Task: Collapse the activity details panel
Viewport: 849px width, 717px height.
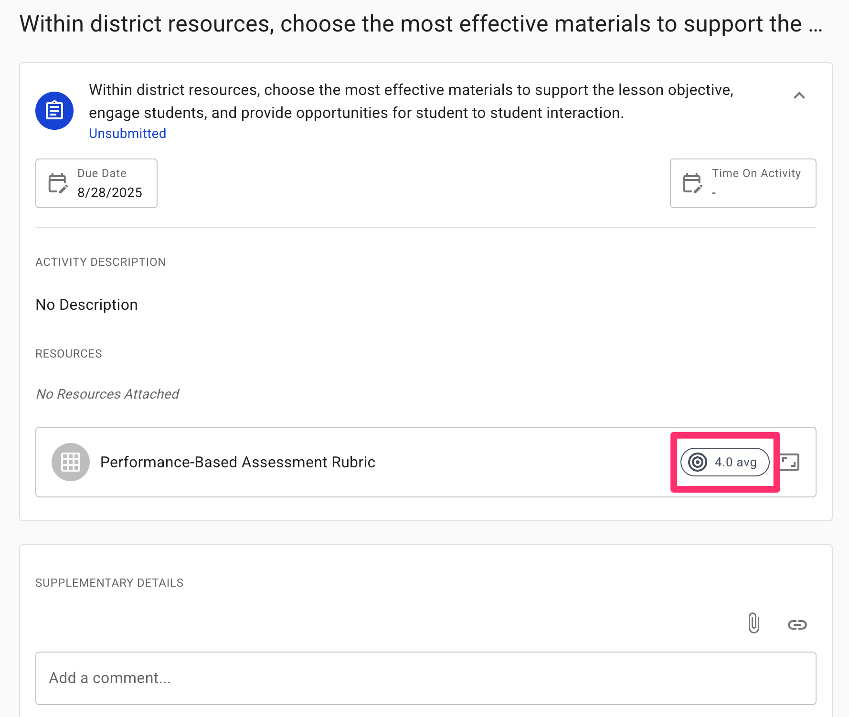Action: 800,95
